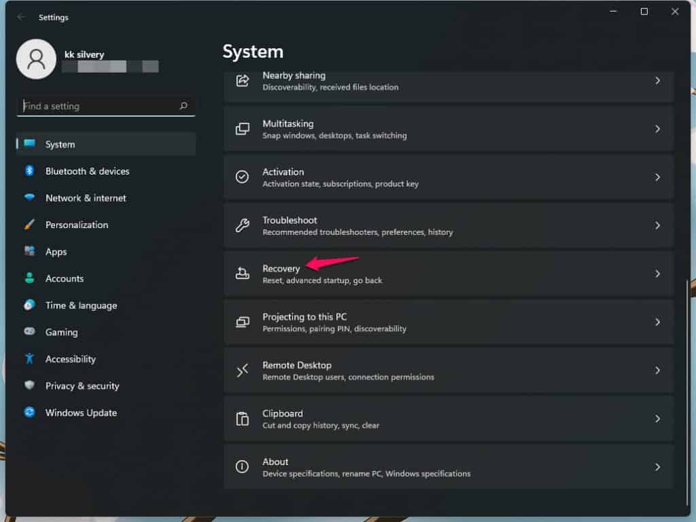The width and height of the screenshot is (696, 522).
Task: Click the Troubleshoot wrench icon
Action: 243,225
